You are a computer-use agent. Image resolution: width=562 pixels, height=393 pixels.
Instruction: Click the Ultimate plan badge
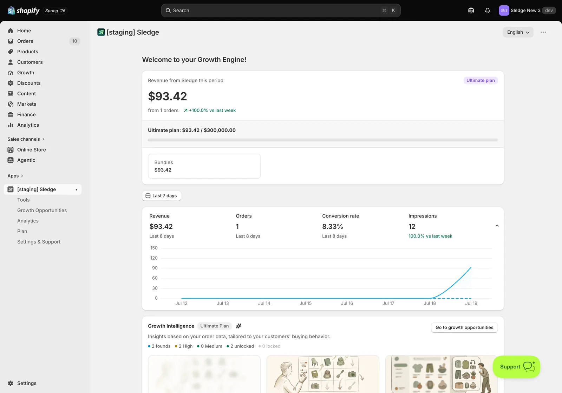coord(481,80)
